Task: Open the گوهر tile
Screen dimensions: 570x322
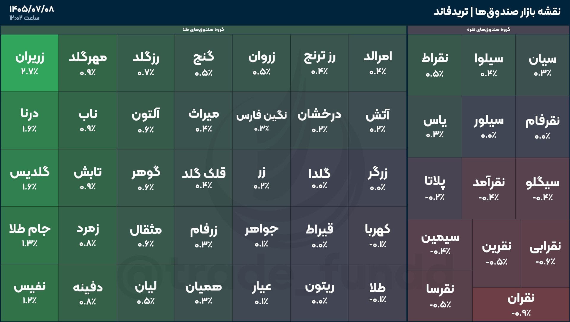Action: (146, 178)
